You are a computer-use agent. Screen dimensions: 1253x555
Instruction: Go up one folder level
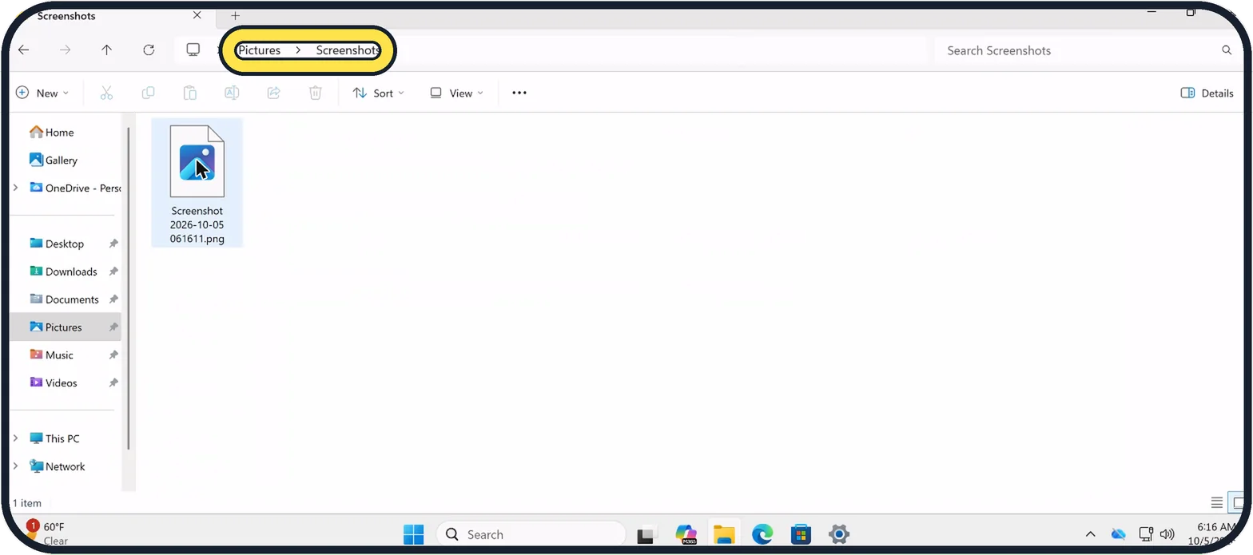(107, 50)
